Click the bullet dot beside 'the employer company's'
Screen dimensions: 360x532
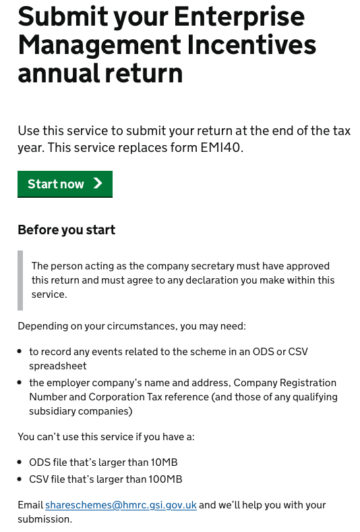[x=20, y=382]
